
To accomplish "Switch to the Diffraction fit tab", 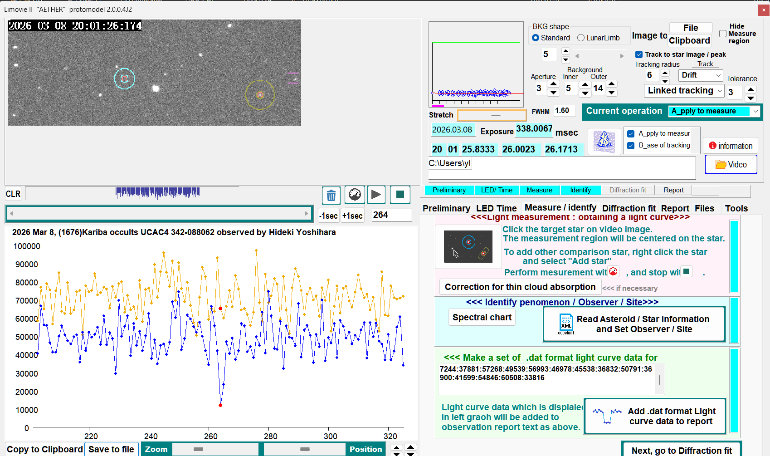I will (x=629, y=208).
